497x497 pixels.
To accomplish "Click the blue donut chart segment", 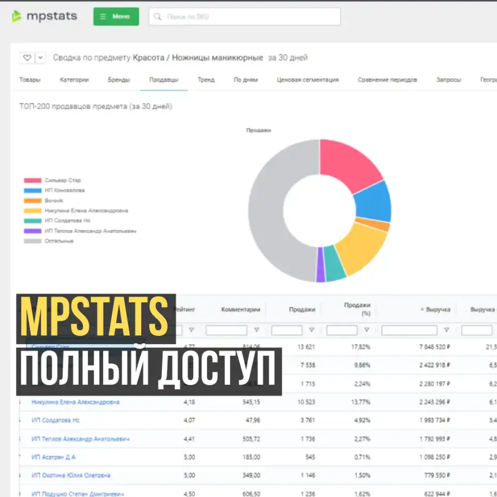I will point(374,202).
